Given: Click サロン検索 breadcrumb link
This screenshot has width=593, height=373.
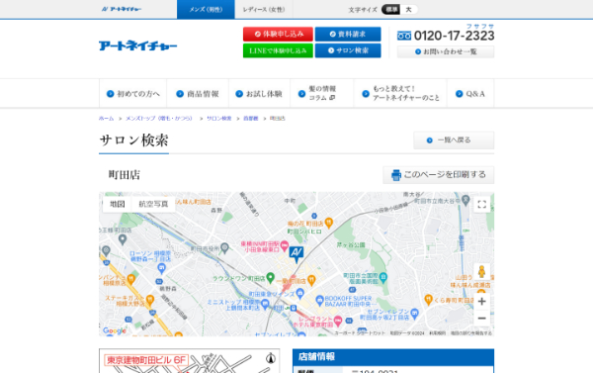Looking at the screenshot, I should [219, 119].
